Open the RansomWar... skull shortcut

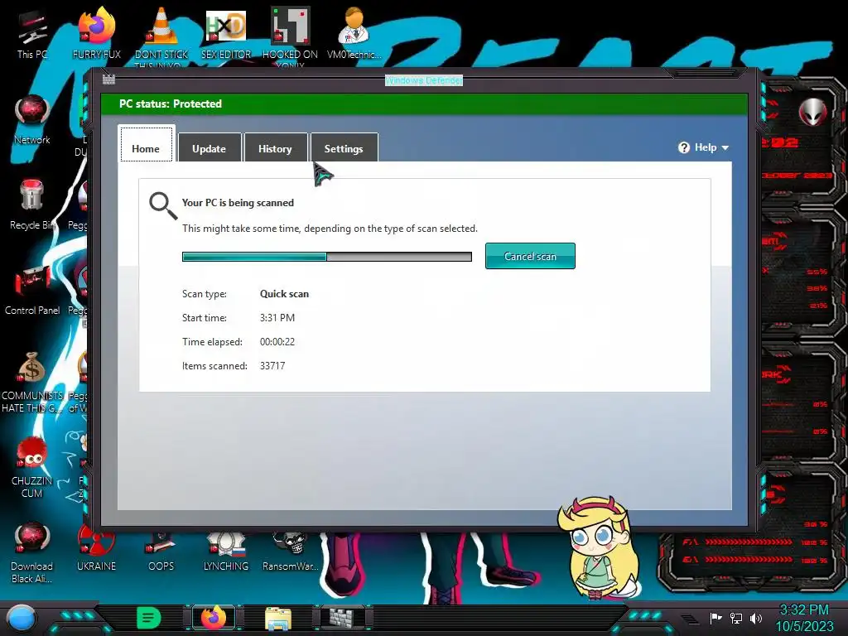point(291,552)
